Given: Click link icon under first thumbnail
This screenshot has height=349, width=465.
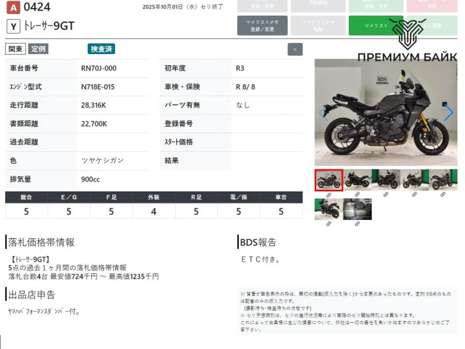Looking at the screenshot, I should [x=328, y=195].
